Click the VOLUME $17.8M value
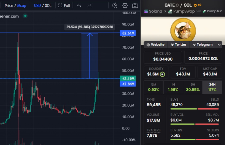Viewport: 225px width, 145px height. pos(154,120)
